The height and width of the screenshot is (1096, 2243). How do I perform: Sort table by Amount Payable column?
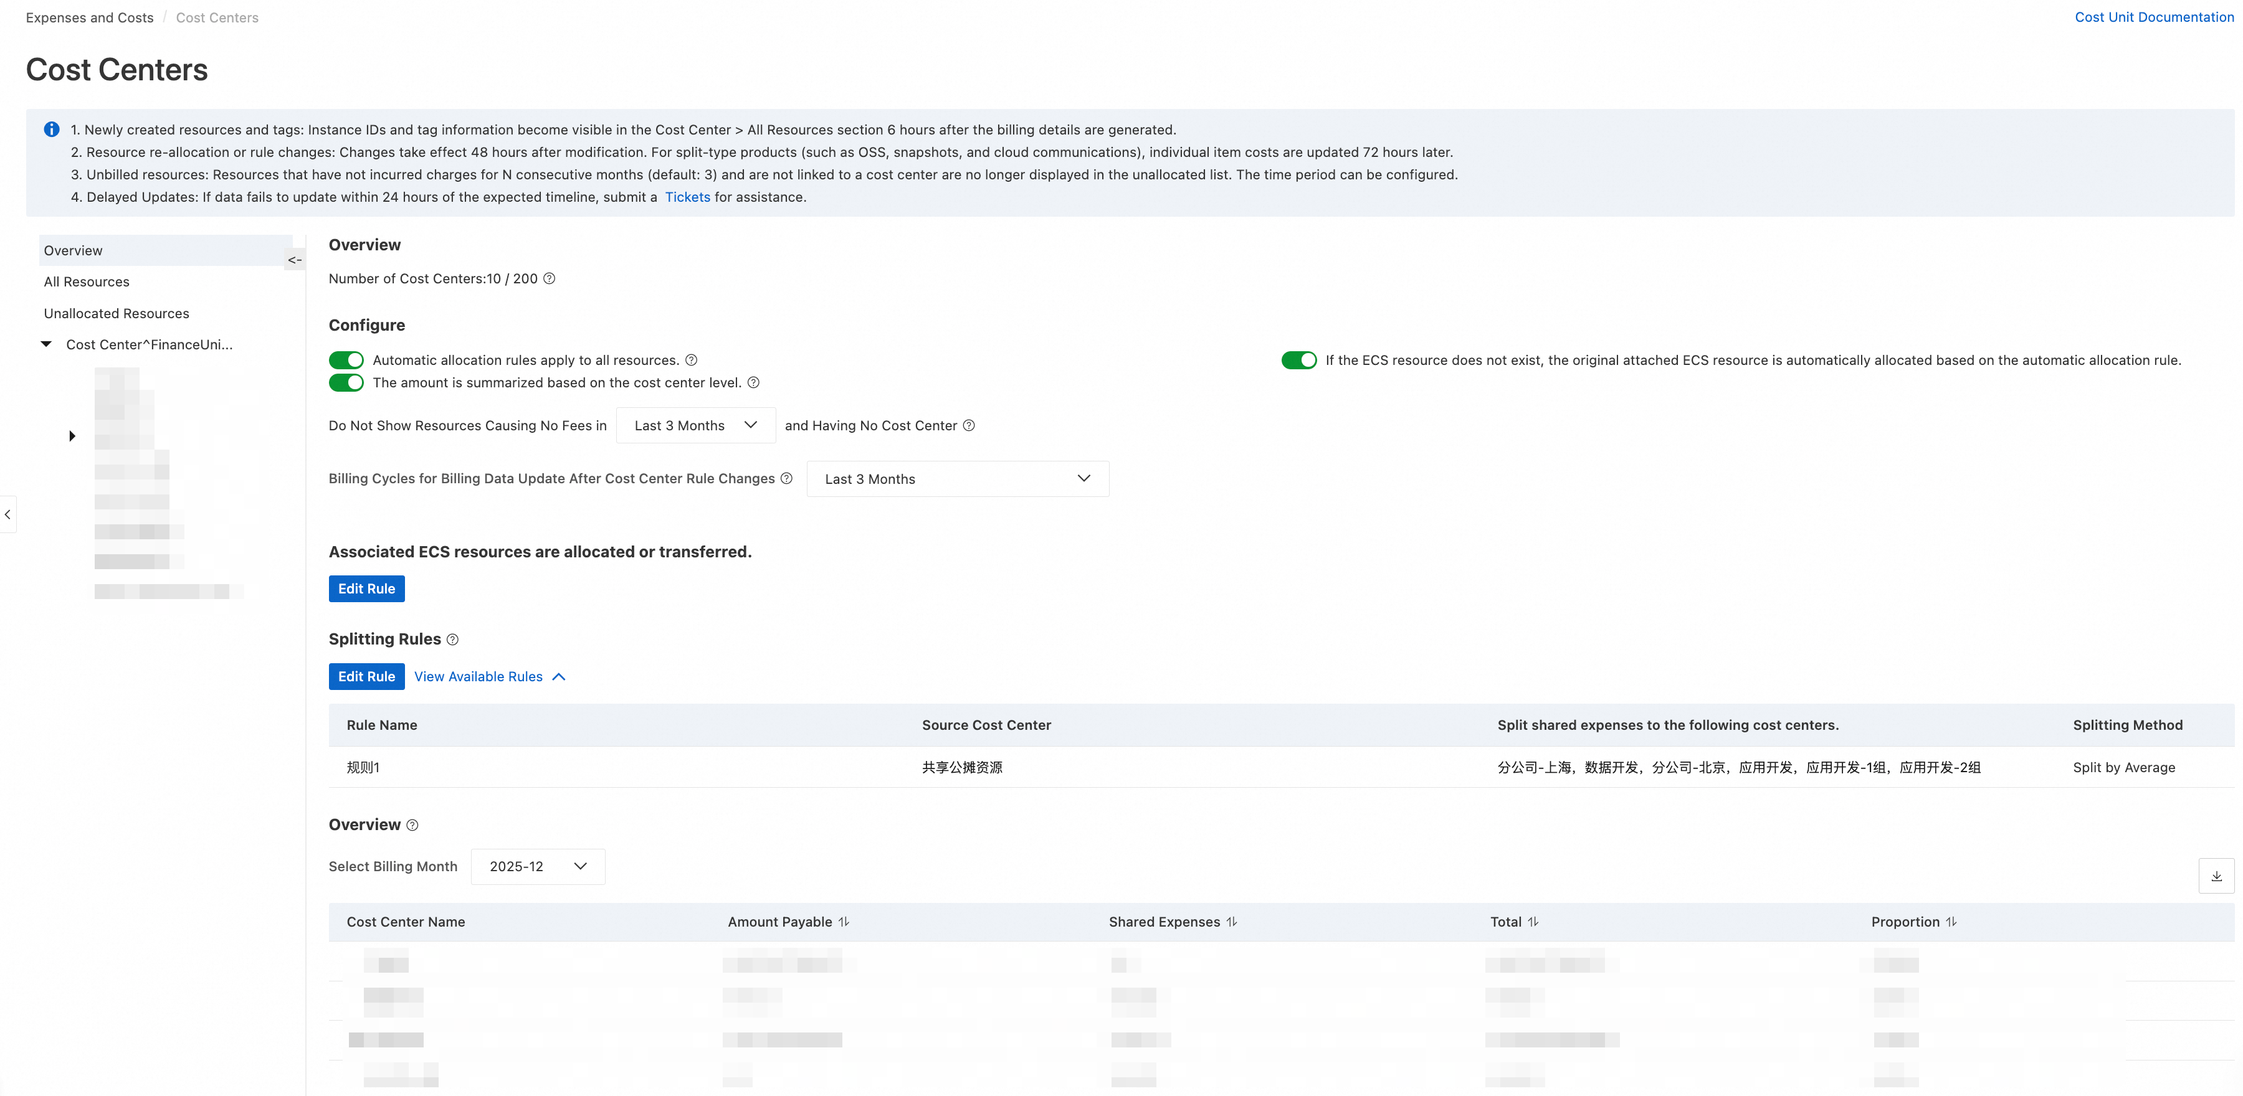[844, 922]
